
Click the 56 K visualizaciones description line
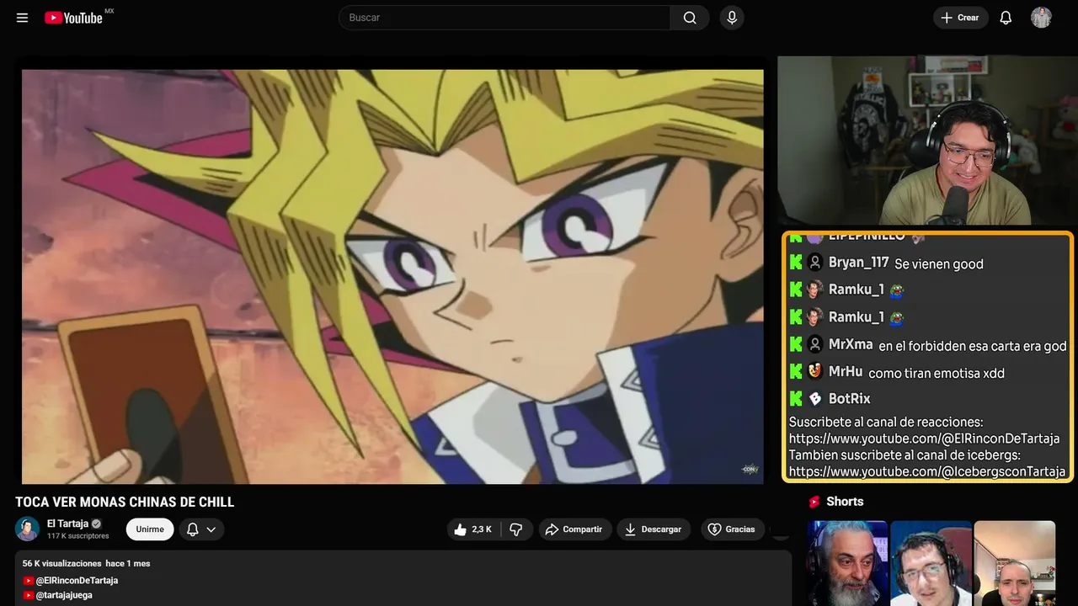(87, 563)
